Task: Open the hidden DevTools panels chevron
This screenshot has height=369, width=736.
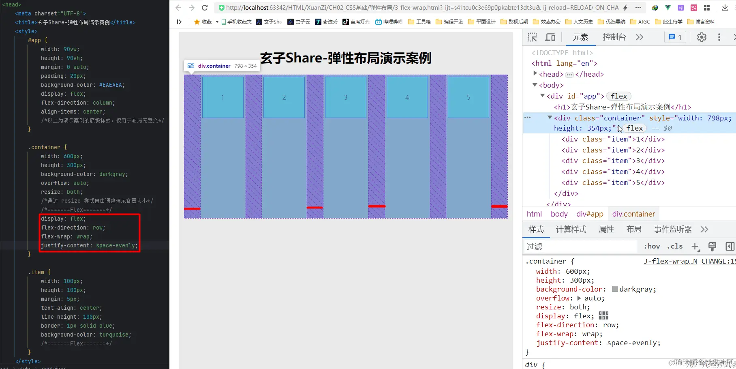Action: pyautogui.click(x=639, y=37)
